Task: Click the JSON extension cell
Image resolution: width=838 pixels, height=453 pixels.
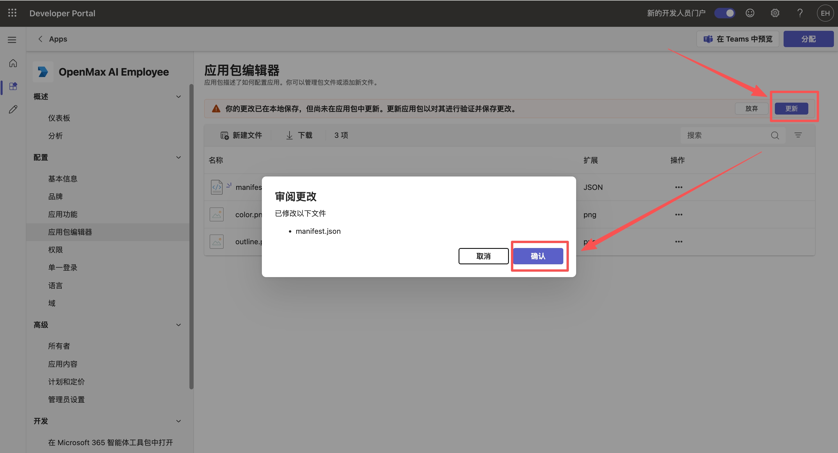Action: (x=593, y=187)
